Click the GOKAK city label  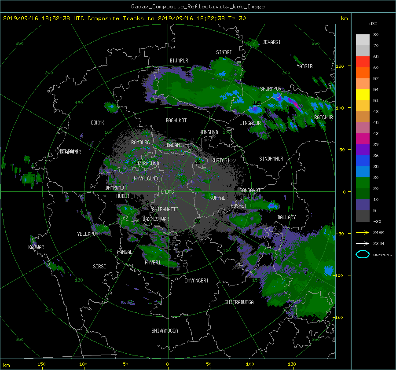(97, 122)
